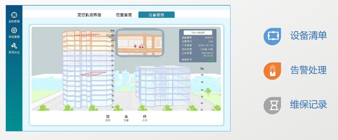Select the 系统安全 gavel icon
The height and width of the screenshot is (140, 338).
tap(14, 46)
